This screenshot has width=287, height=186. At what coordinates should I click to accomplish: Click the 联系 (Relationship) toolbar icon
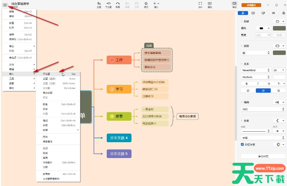coord(118,4)
